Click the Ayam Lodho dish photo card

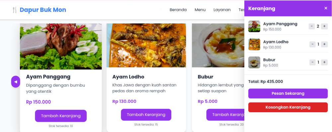click(x=146, y=45)
